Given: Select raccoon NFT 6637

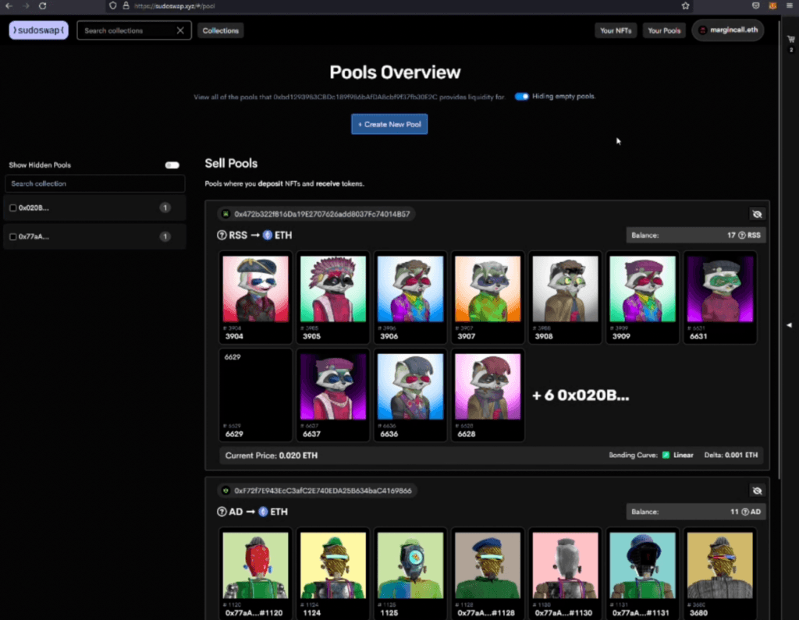Looking at the screenshot, I should click(332, 395).
